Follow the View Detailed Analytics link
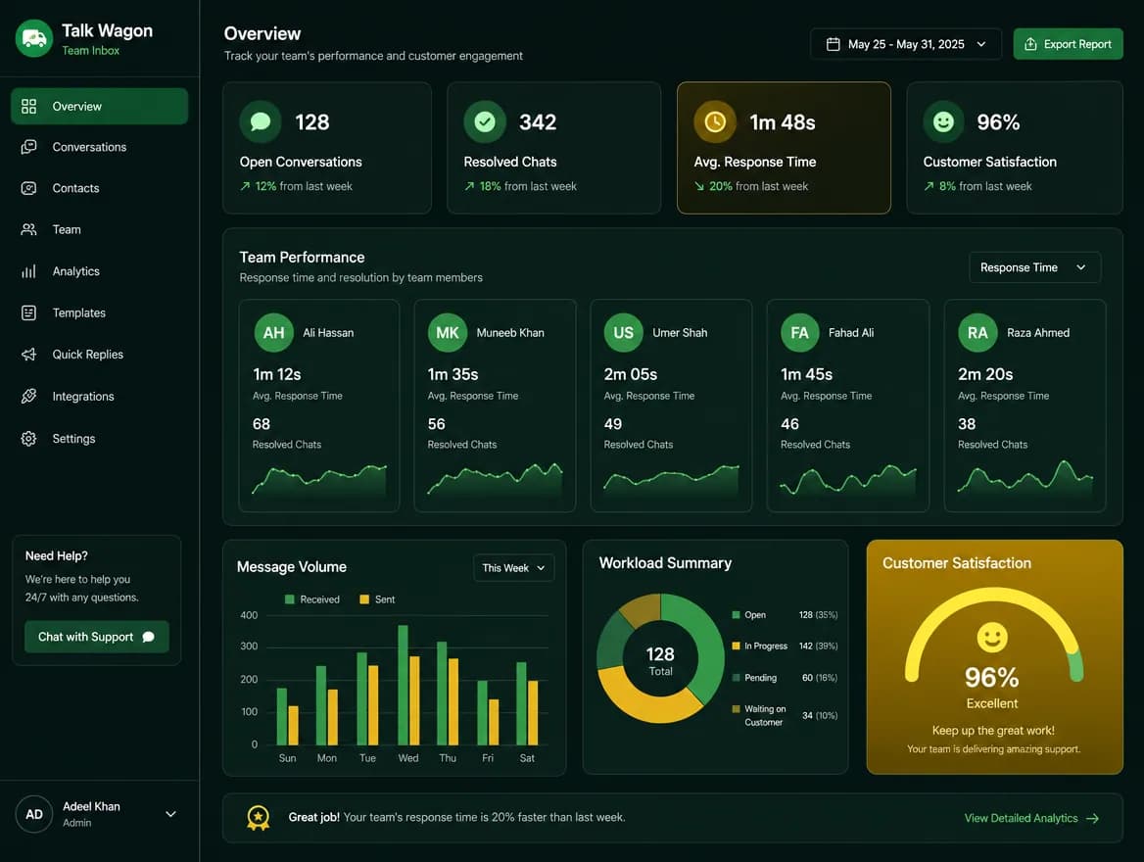The height and width of the screenshot is (862, 1144). (x=1031, y=818)
